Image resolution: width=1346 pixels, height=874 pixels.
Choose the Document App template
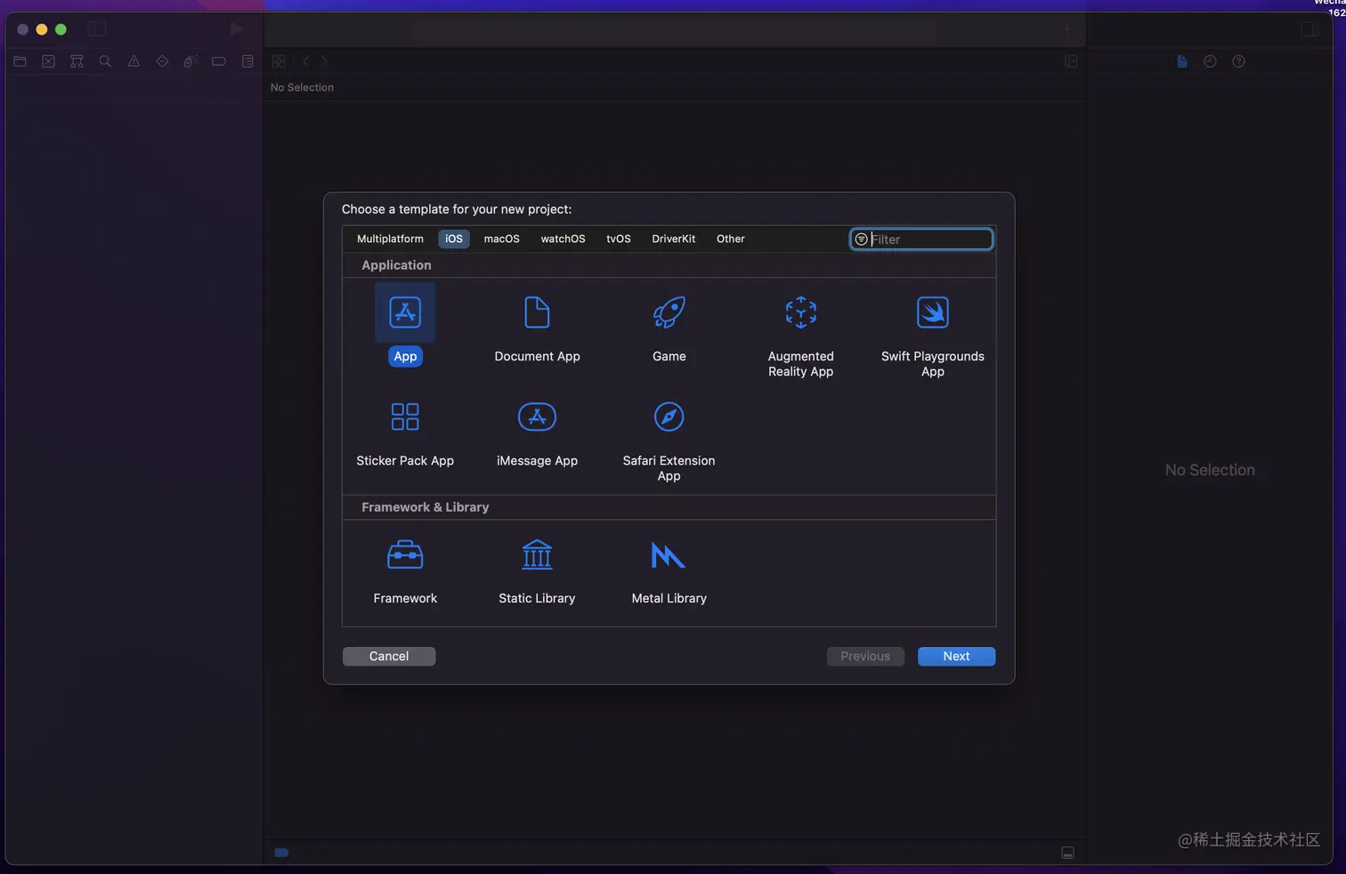(537, 312)
